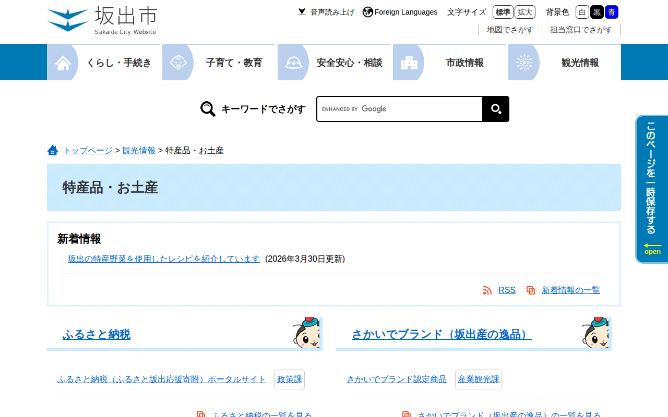The height and width of the screenshot is (417, 668).
Task: Open the 安全安心・相談 menu
Action: [x=334, y=63]
